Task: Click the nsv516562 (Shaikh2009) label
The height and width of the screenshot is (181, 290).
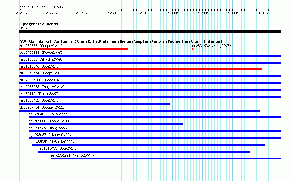Action: pos(41,59)
